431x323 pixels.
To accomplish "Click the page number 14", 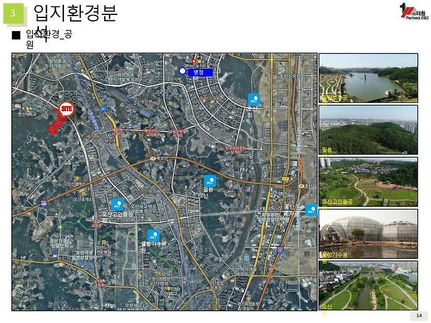I will pos(419,316).
